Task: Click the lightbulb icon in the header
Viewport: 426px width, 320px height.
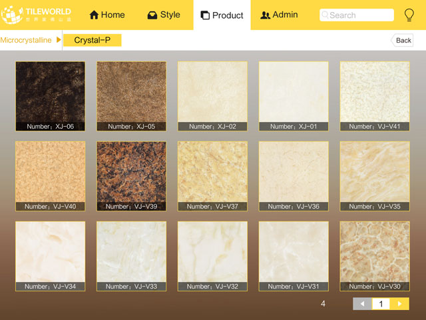Action: coord(409,15)
